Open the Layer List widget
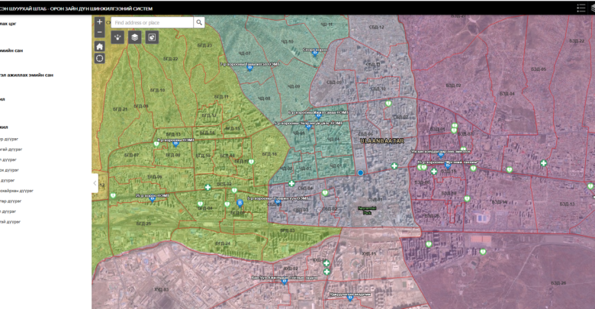Viewport: 595px width, 309px height. [x=134, y=37]
